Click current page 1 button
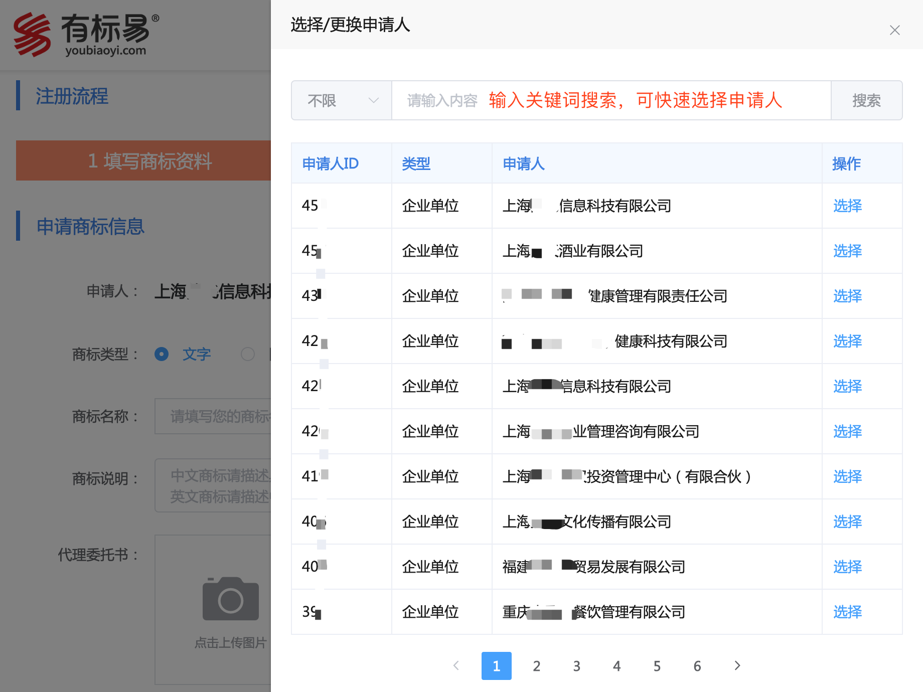Image resolution: width=923 pixels, height=692 pixels. click(496, 666)
